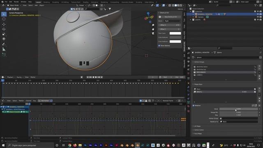
Task: Open the Playback dropdown in timeline
Action: click(11, 77)
